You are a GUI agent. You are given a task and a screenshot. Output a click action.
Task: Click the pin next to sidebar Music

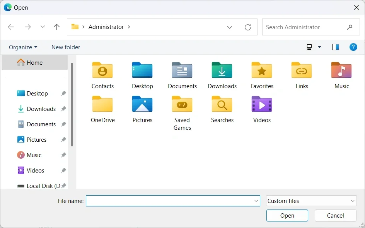tap(63, 155)
